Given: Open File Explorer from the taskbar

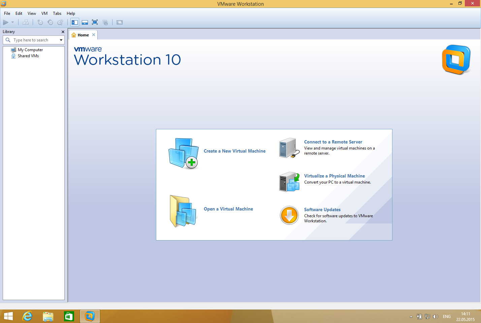Looking at the screenshot, I should click(x=48, y=317).
